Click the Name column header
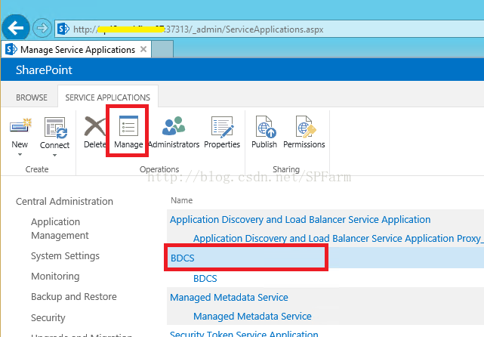Image resolution: width=484 pixels, height=337 pixels. 182,200
